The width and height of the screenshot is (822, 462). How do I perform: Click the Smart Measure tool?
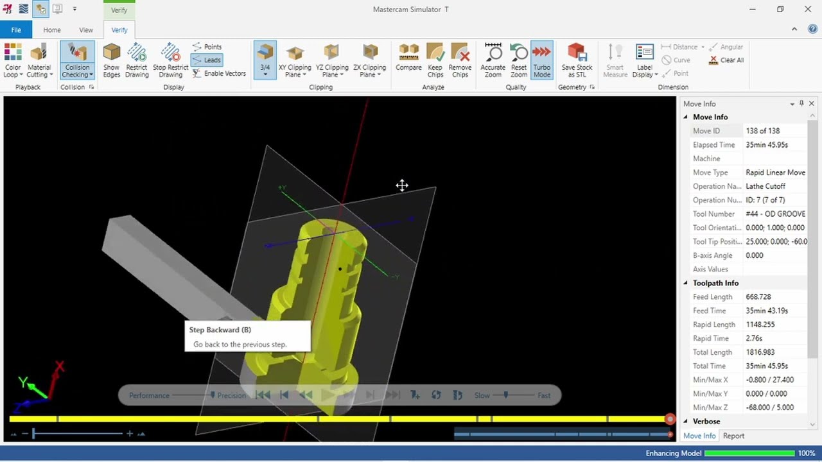615,61
